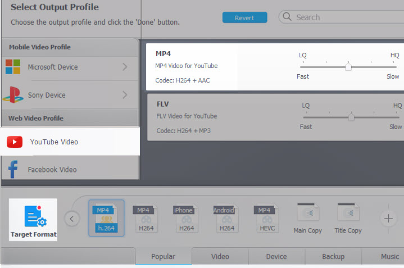The height and width of the screenshot is (268, 404).
Task: Click the YouTube play logo icon
Action: click(x=15, y=142)
